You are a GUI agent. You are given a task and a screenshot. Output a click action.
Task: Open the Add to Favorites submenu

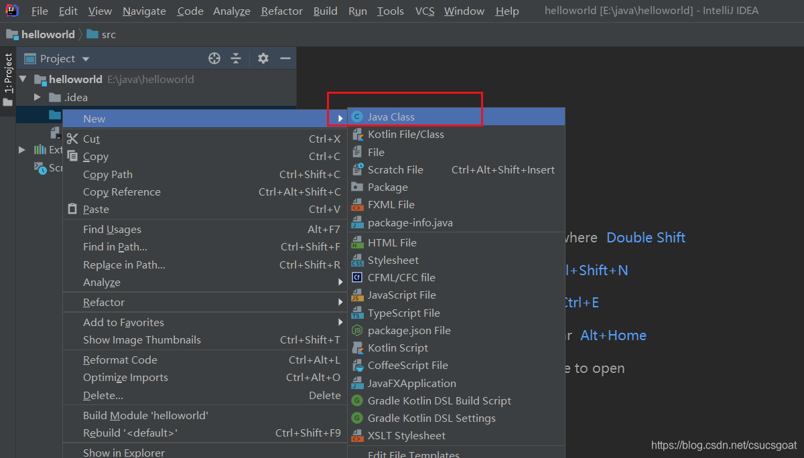(x=204, y=323)
